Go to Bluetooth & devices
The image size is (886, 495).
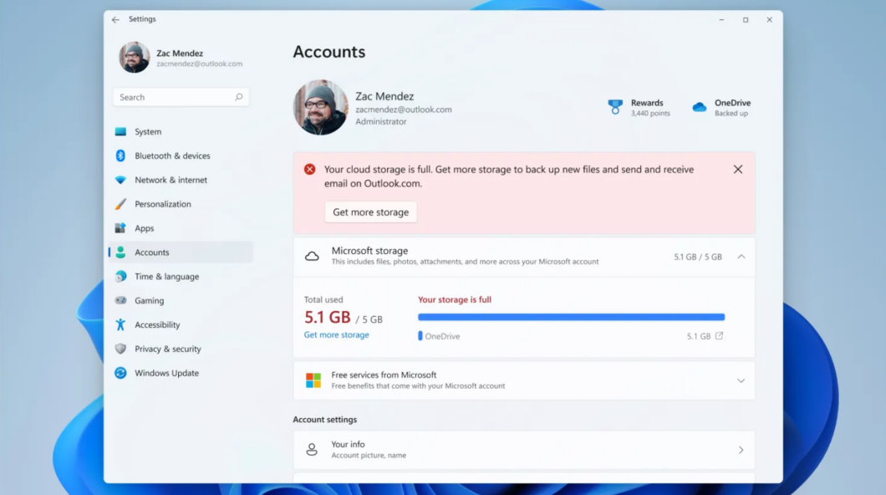click(x=181, y=156)
